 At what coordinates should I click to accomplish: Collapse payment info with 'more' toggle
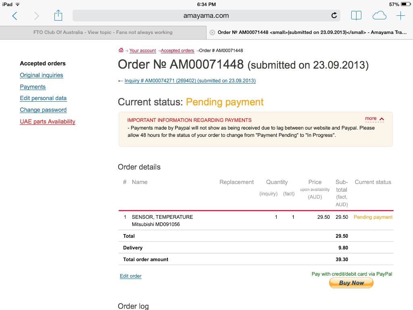tap(374, 119)
